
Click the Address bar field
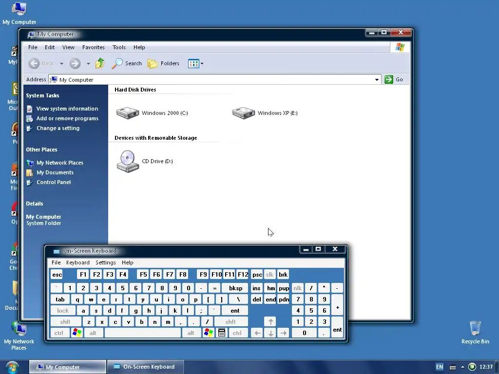[x=215, y=79]
